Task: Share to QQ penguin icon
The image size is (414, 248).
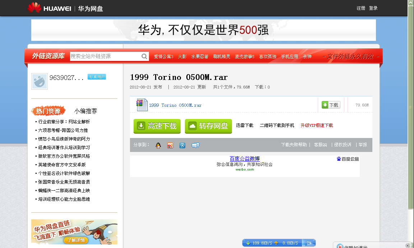Action: click(158, 146)
